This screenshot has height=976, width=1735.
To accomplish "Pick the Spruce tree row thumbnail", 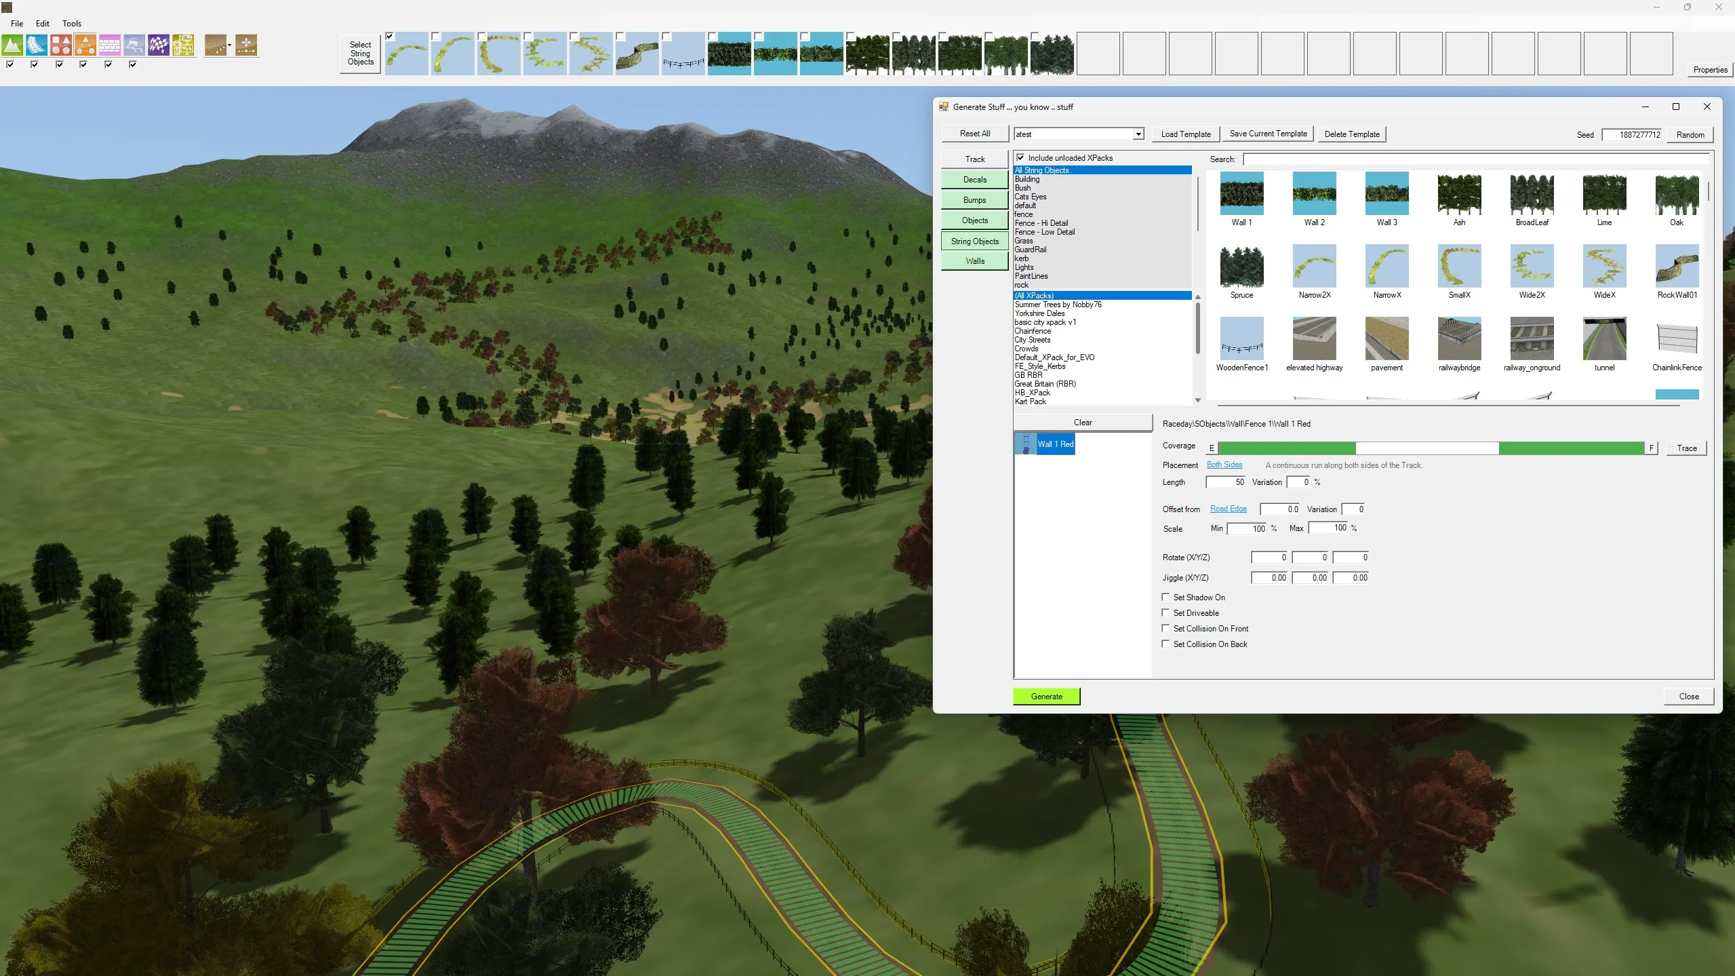I will [1241, 266].
